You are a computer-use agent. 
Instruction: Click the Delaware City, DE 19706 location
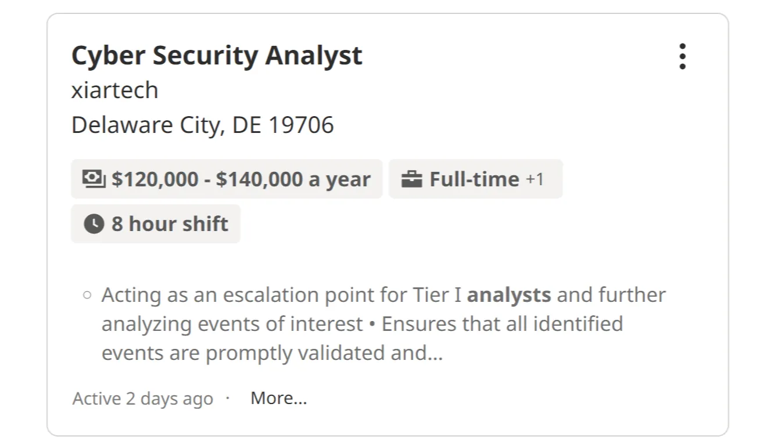[x=202, y=125]
